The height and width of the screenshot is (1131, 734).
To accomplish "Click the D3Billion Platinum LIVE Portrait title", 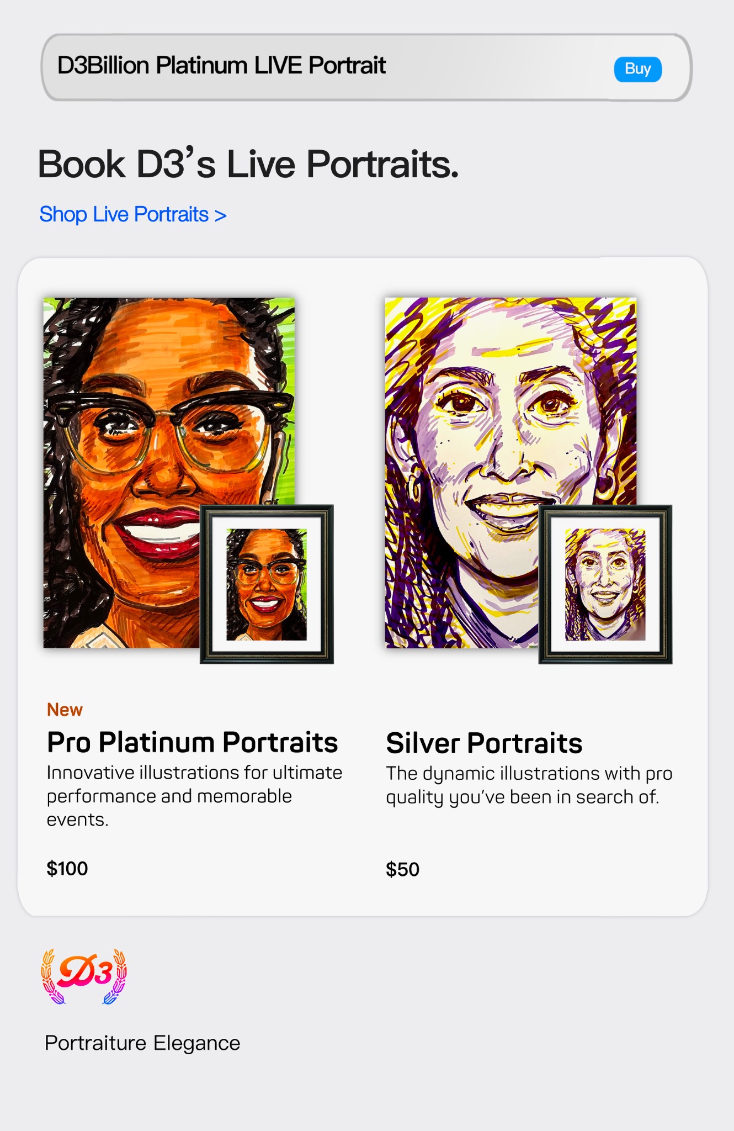I will 221,66.
